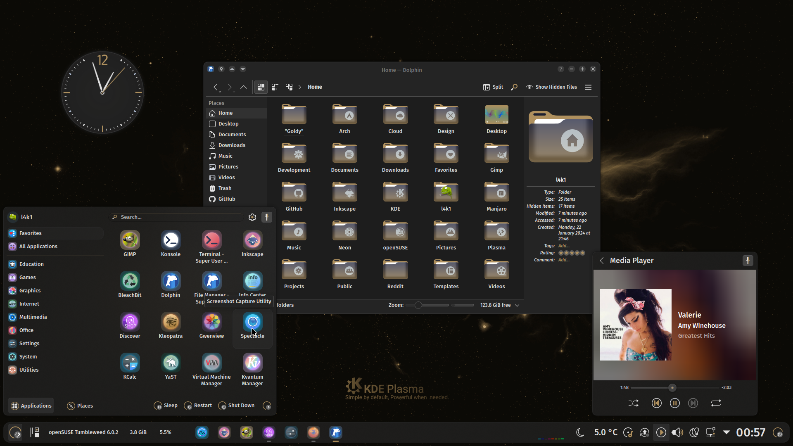Click Restart button in launcher
The image size is (793, 446).
198,406
